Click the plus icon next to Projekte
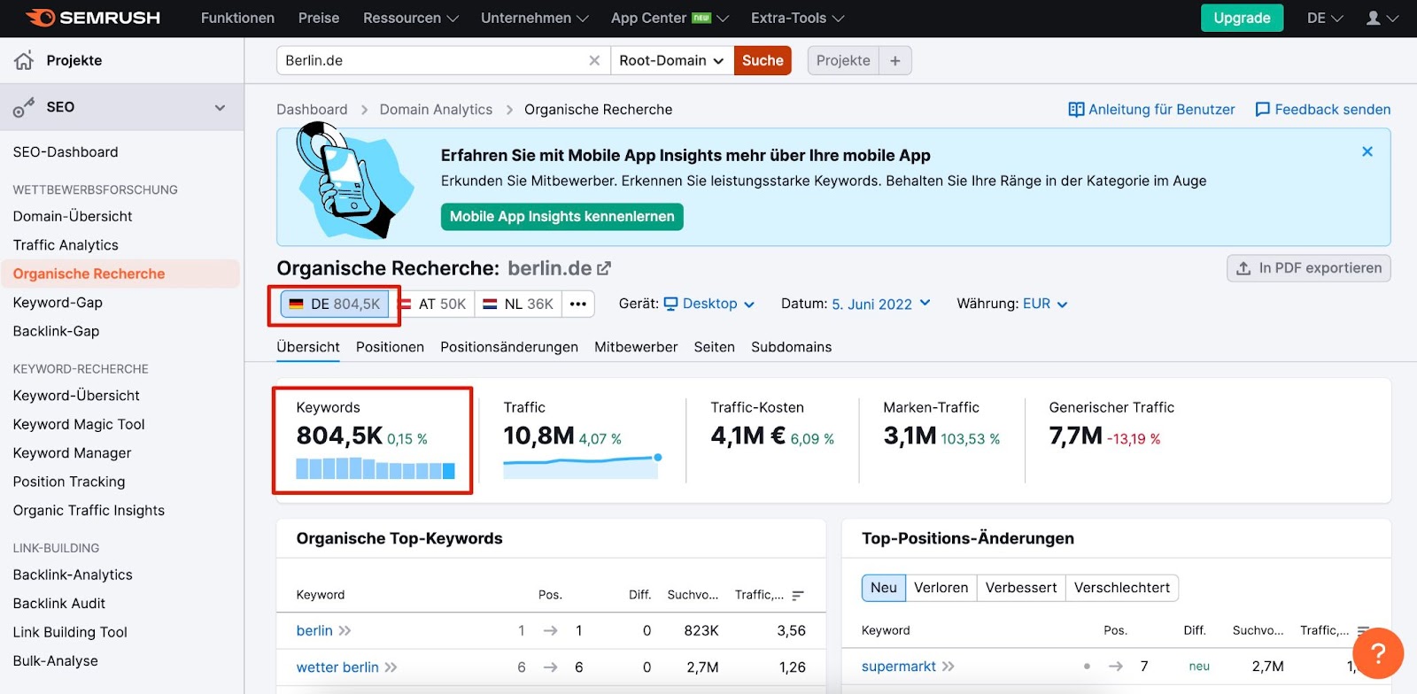 895,60
